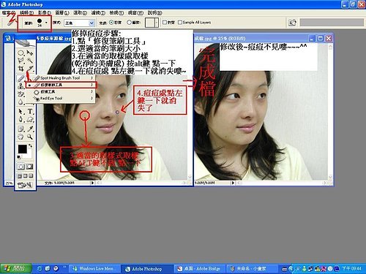Open the View menu
The width and height of the screenshot is (366, 274).
(116, 12)
